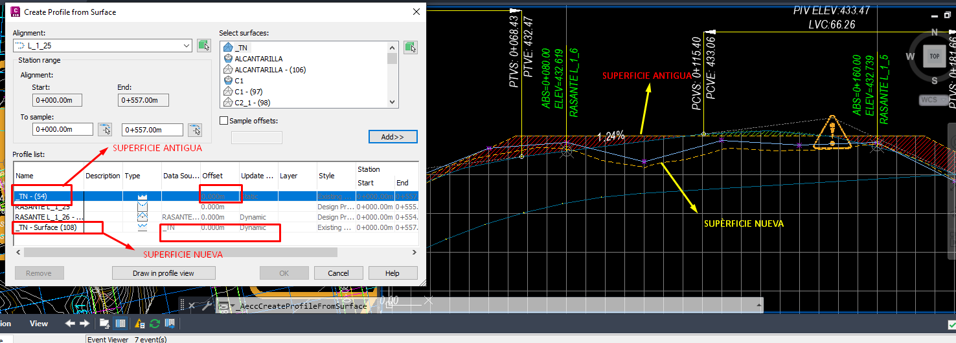Pick start station in drawing icon
The height and width of the screenshot is (343, 956).
pos(104,130)
